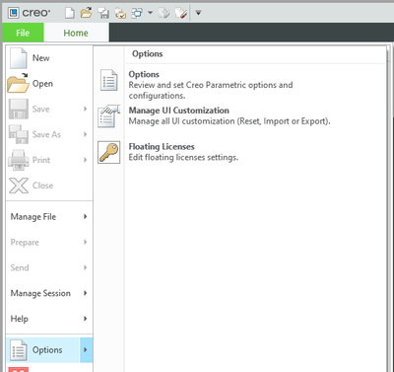The width and height of the screenshot is (394, 372).
Task: Click the printer icon beside Print
Action: click(19, 160)
